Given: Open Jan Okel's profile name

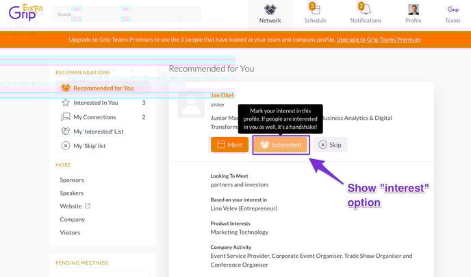Looking at the screenshot, I should tap(222, 95).
